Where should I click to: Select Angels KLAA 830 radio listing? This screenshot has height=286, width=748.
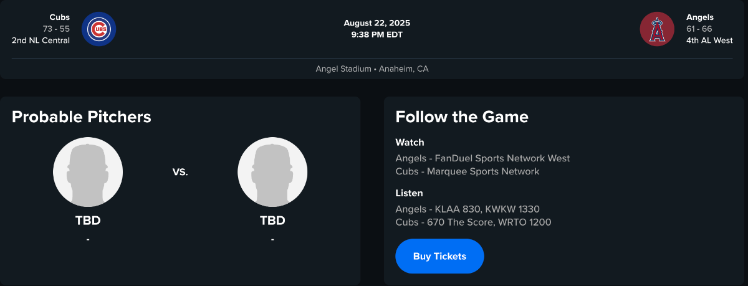click(x=467, y=209)
